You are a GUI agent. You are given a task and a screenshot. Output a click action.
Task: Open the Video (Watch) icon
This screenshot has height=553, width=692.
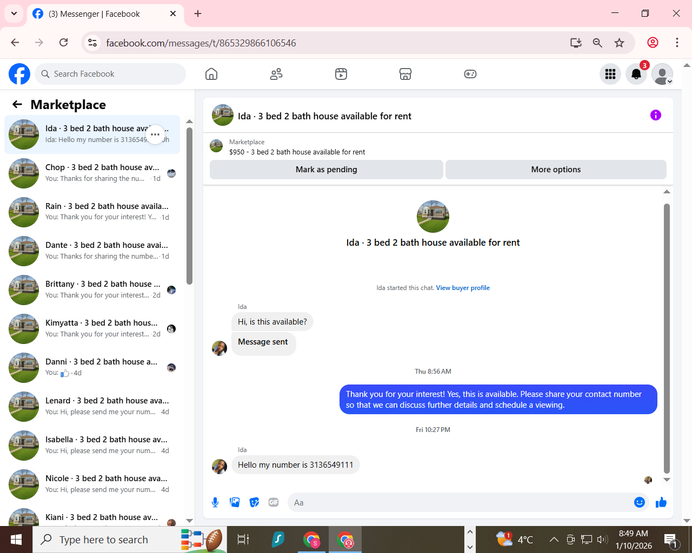point(341,74)
